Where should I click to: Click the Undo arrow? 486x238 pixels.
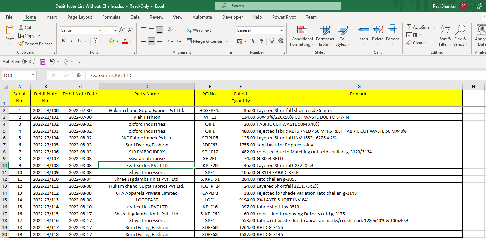pyautogui.click(x=52, y=62)
